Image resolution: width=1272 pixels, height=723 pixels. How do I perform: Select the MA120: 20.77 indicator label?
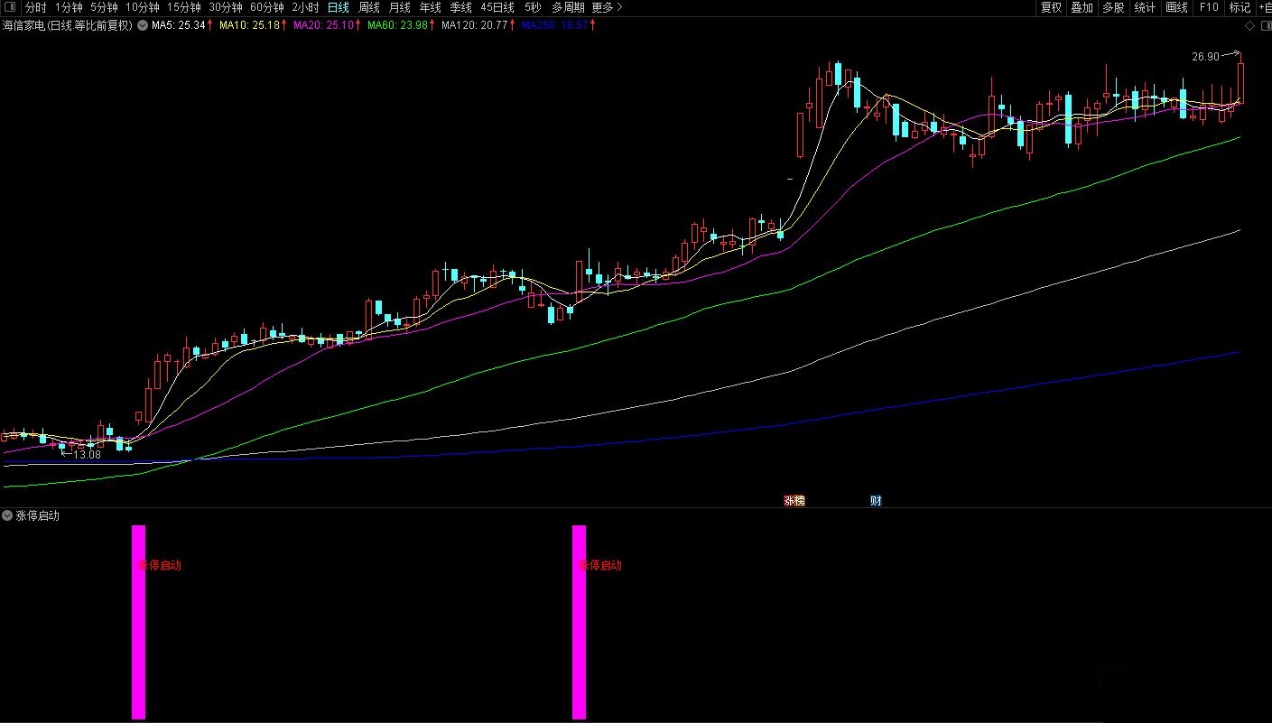click(475, 25)
